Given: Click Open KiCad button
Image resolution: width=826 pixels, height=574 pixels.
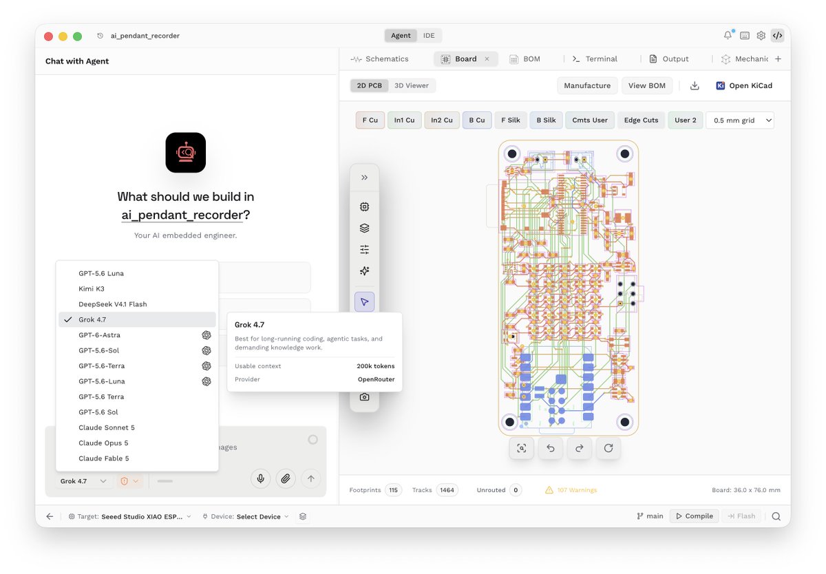Looking at the screenshot, I should 744,85.
